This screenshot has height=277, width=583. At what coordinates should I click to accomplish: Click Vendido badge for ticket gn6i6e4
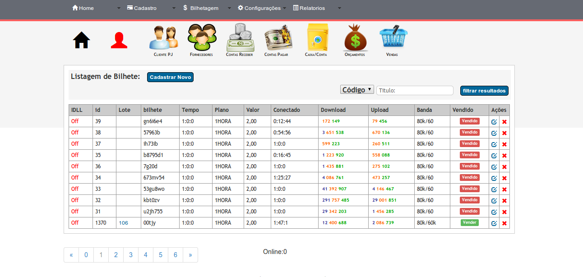pos(469,121)
